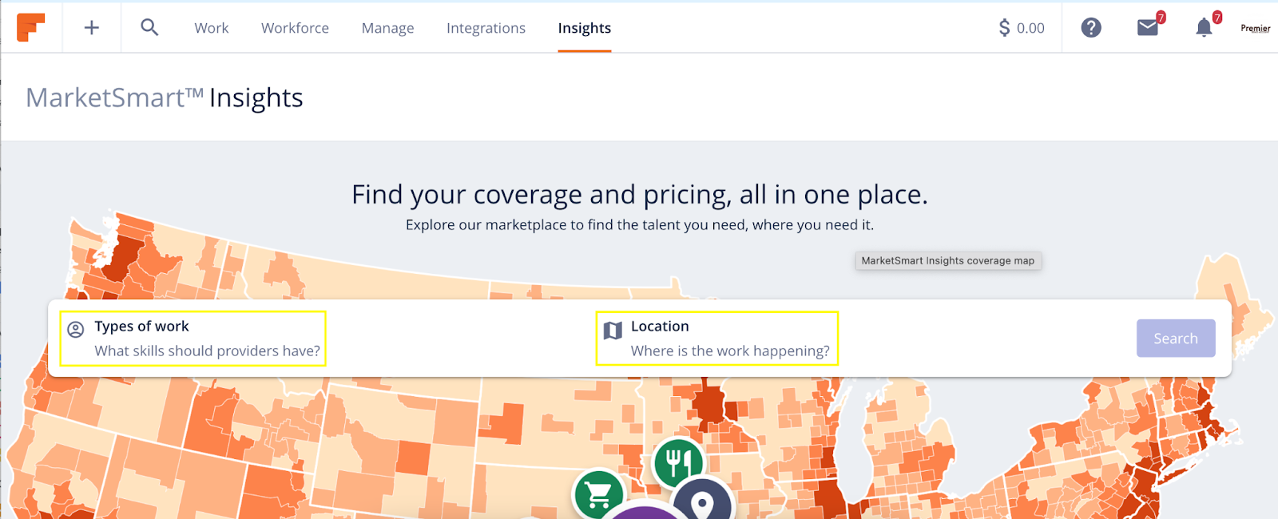This screenshot has width=1278, height=519.
Task: Click the green fork and knife map pin
Action: click(678, 462)
